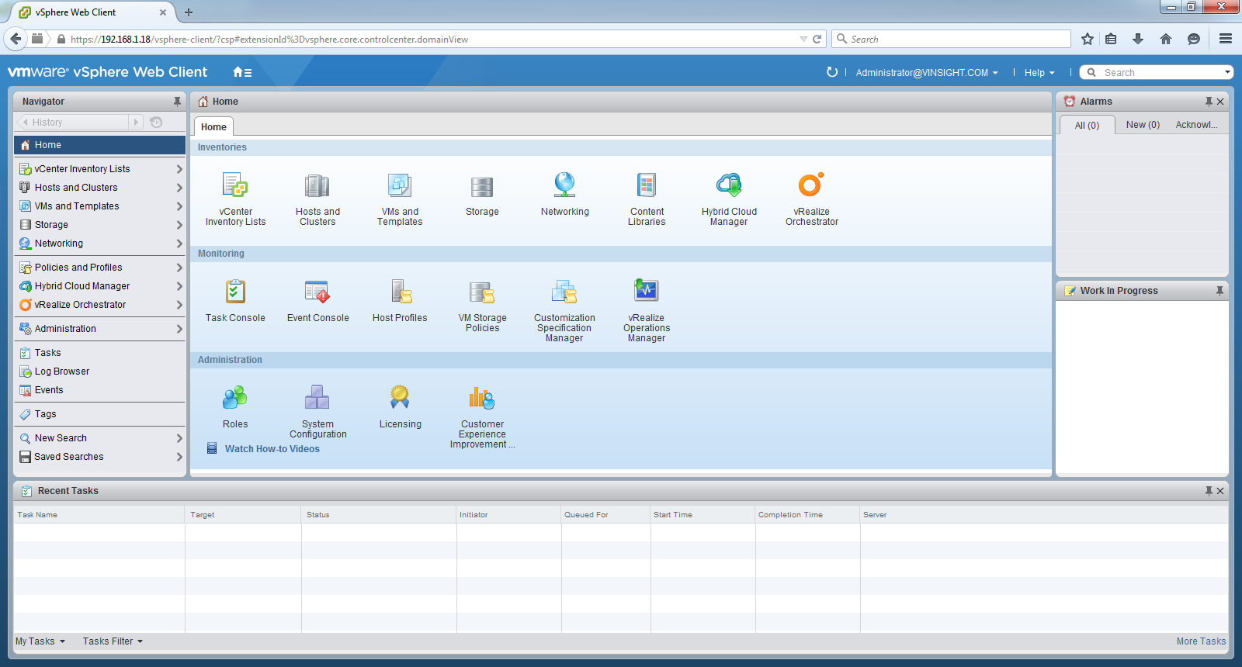1242x667 pixels.
Task: Open the Roles icon in Administration
Action: point(235,398)
